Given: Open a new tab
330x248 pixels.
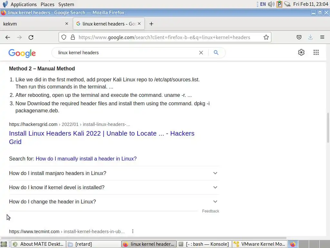Looking at the screenshot, I should coord(151,24).
